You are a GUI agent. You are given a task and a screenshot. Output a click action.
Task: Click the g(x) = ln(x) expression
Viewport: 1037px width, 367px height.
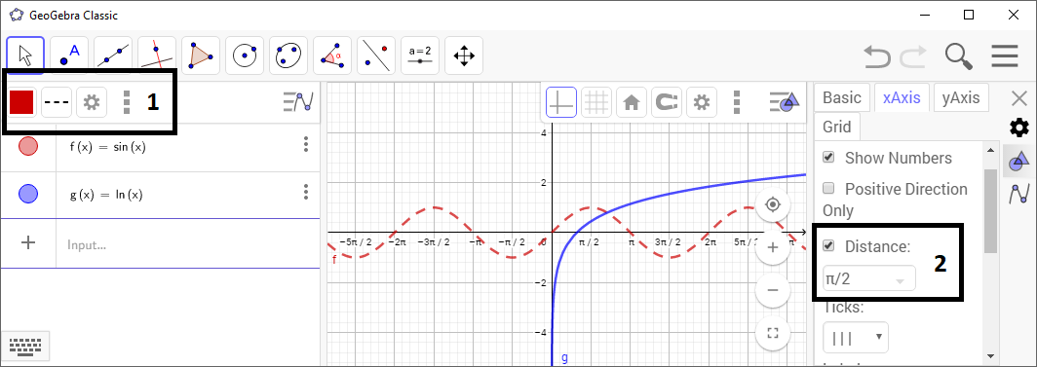pyautogui.click(x=106, y=195)
